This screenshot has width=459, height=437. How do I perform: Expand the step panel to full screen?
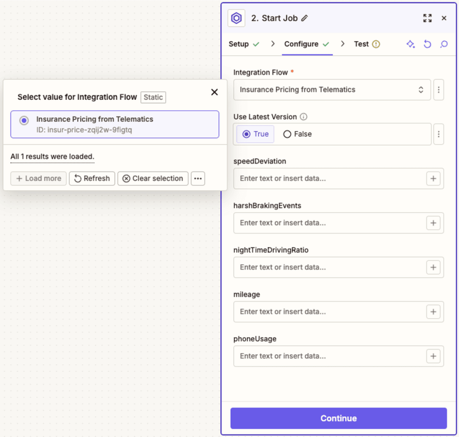(427, 18)
